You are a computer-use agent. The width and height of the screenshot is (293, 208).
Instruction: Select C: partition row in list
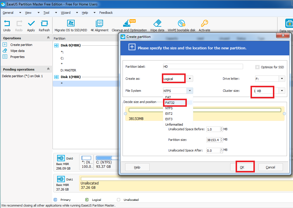[62, 58]
